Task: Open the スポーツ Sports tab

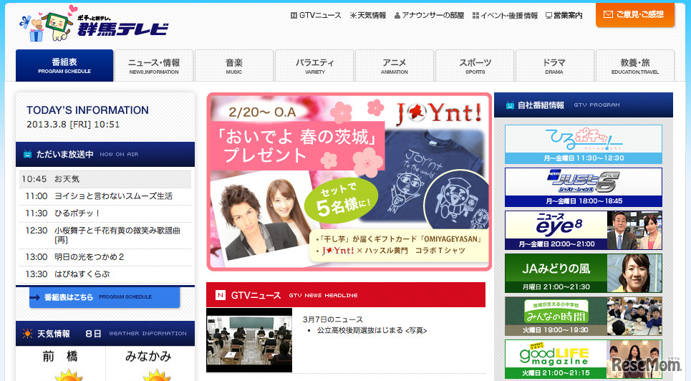Action: 475,66
